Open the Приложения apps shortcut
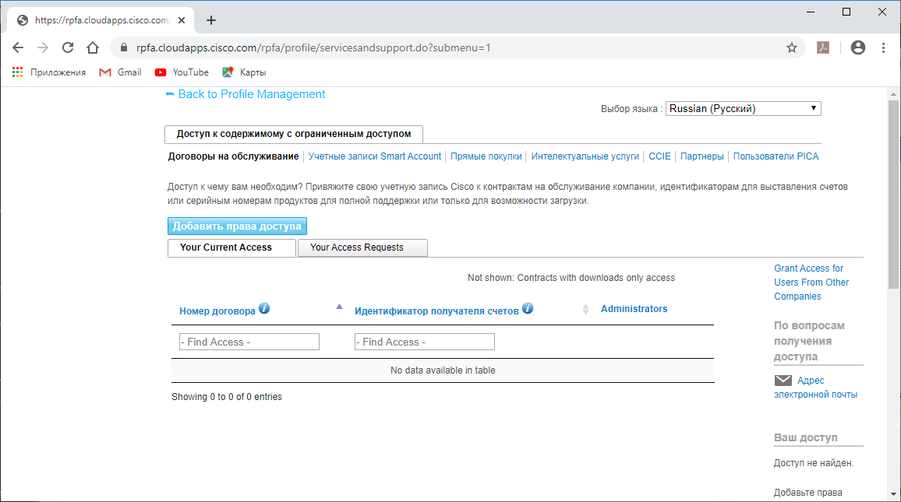The image size is (901, 502). 49,72
